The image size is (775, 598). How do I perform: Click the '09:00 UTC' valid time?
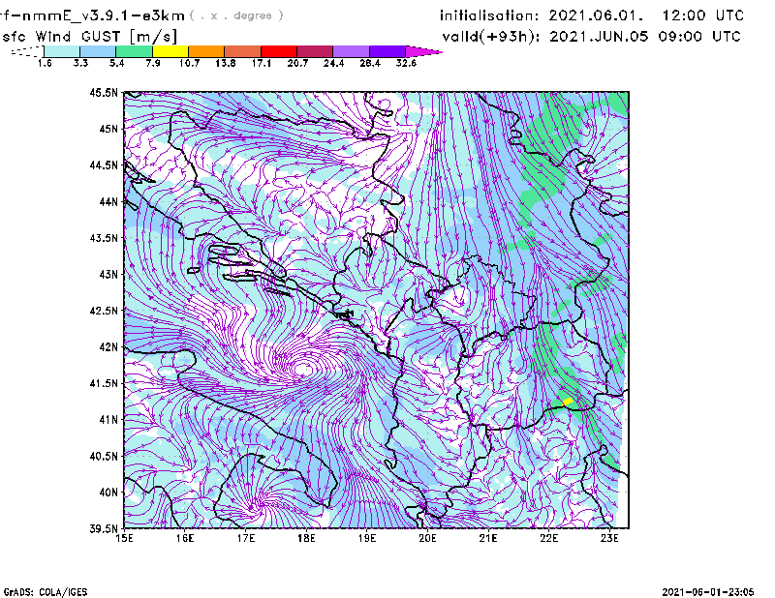[x=699, y=37]
